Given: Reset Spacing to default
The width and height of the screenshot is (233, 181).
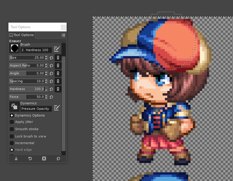Looking at the screenshot, I should click(51, 81).
